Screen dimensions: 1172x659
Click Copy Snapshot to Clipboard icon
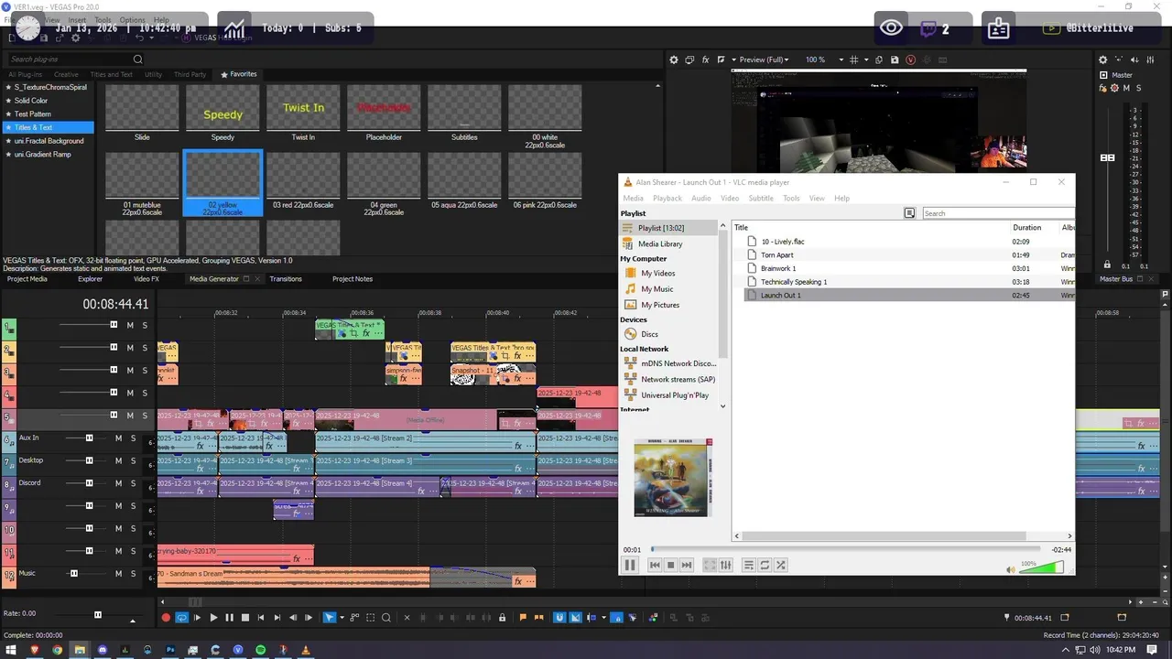click(879, 59)
